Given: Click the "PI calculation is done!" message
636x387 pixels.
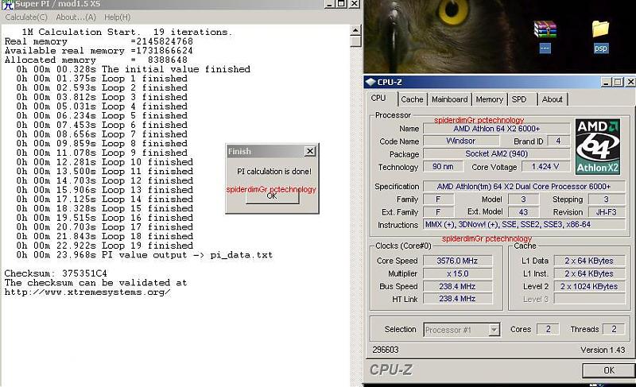Looking at the screenshot, I should [274, 172].
